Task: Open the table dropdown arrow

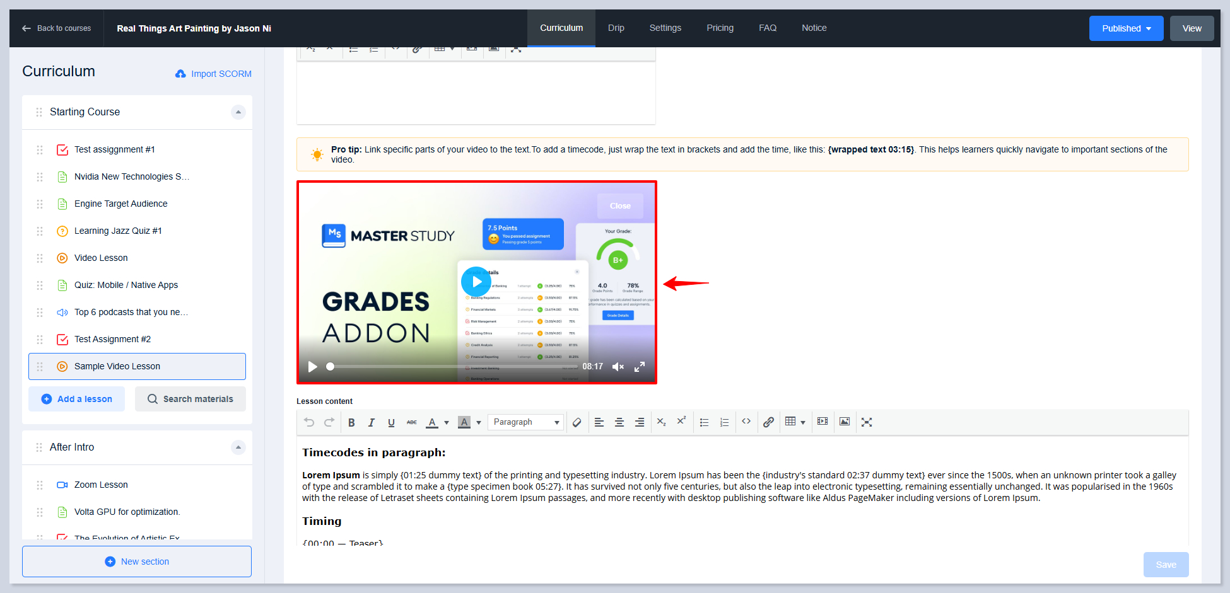Action: [x=803, y=422]
